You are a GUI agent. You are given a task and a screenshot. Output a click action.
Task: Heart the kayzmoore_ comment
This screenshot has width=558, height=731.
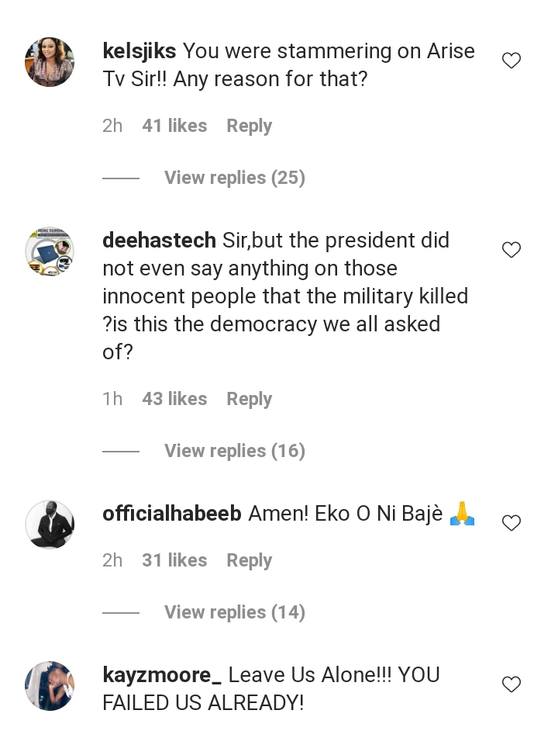(511, 684)
